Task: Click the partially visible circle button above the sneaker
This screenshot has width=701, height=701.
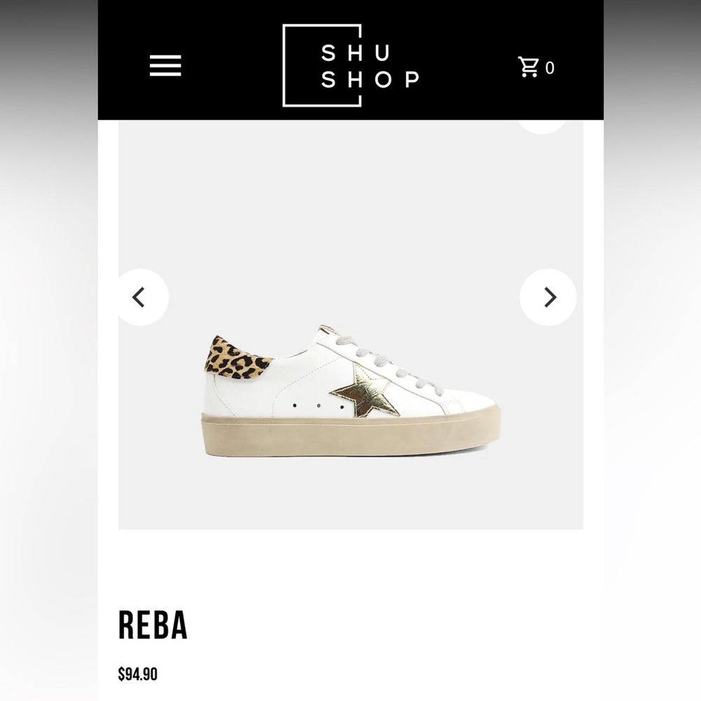Action: point(542,123)
